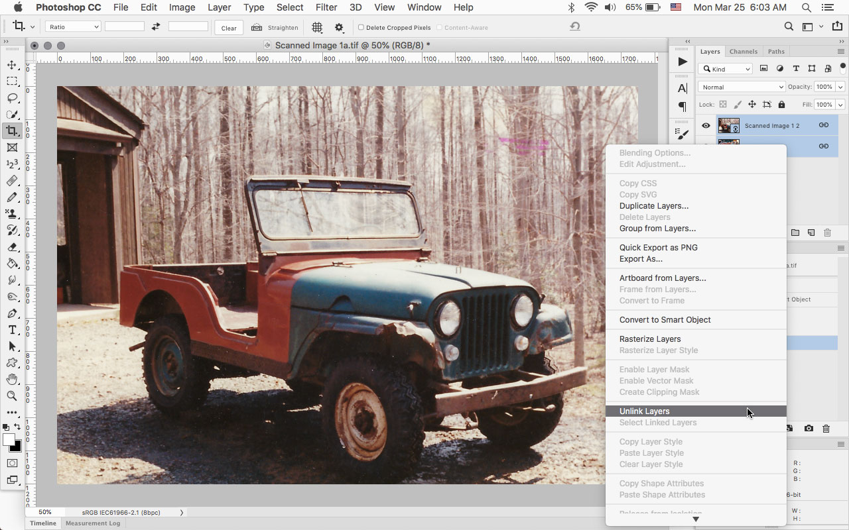The image size is (849, 530).
Task: Switch to the Channels tab
Action: (743, 52)
